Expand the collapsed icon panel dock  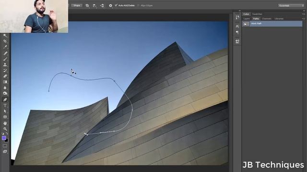click(240, 11)
